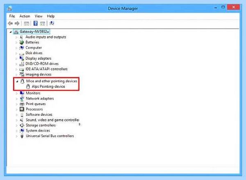Click the IDE ATA/ATAPI controllers icon

(x=22, y=69)
